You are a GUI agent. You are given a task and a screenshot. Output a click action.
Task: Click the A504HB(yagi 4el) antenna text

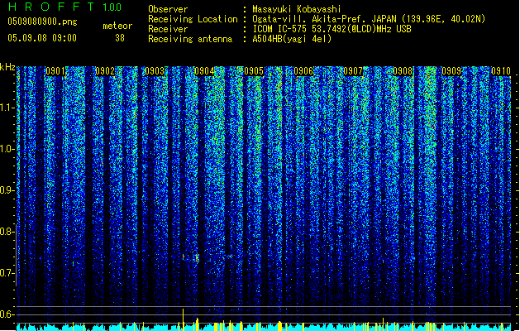[x=292, y=39]
